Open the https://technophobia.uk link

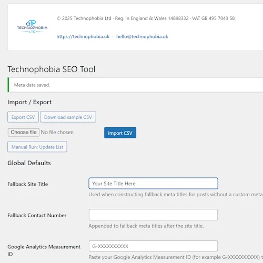tap(83, 36)
